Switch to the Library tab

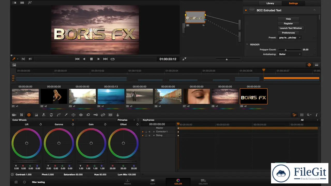tap(270, 3)
